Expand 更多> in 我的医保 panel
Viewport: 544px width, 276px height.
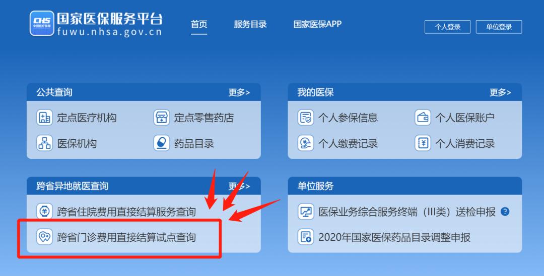coord(500,93)
